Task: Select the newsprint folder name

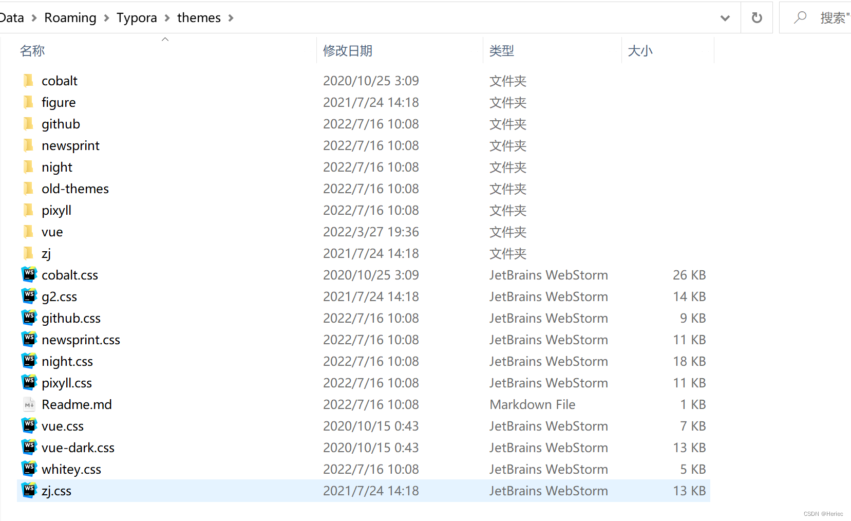Action: (x=70, y=145)
